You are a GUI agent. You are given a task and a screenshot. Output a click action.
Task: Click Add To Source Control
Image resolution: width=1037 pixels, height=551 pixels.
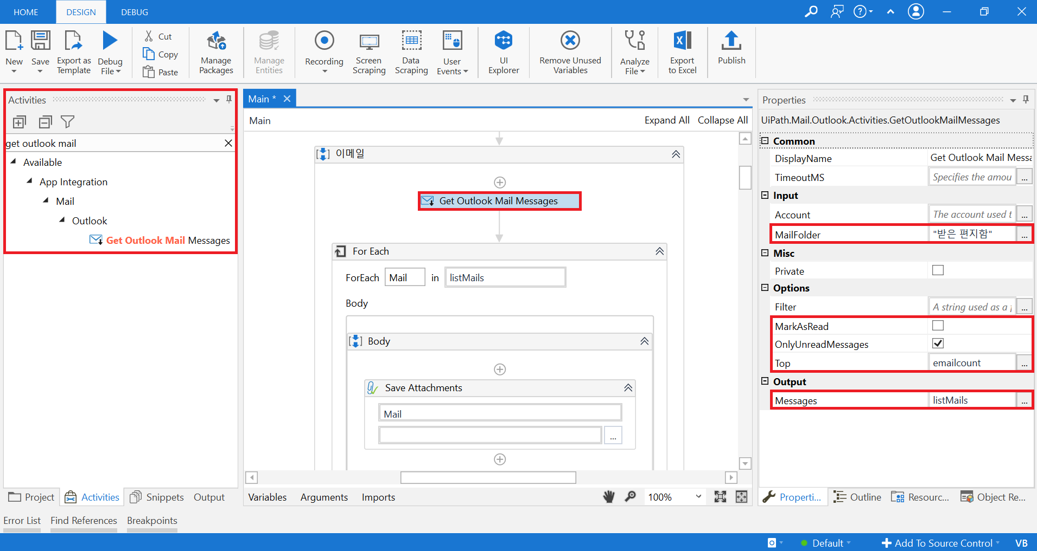(940, 543)
